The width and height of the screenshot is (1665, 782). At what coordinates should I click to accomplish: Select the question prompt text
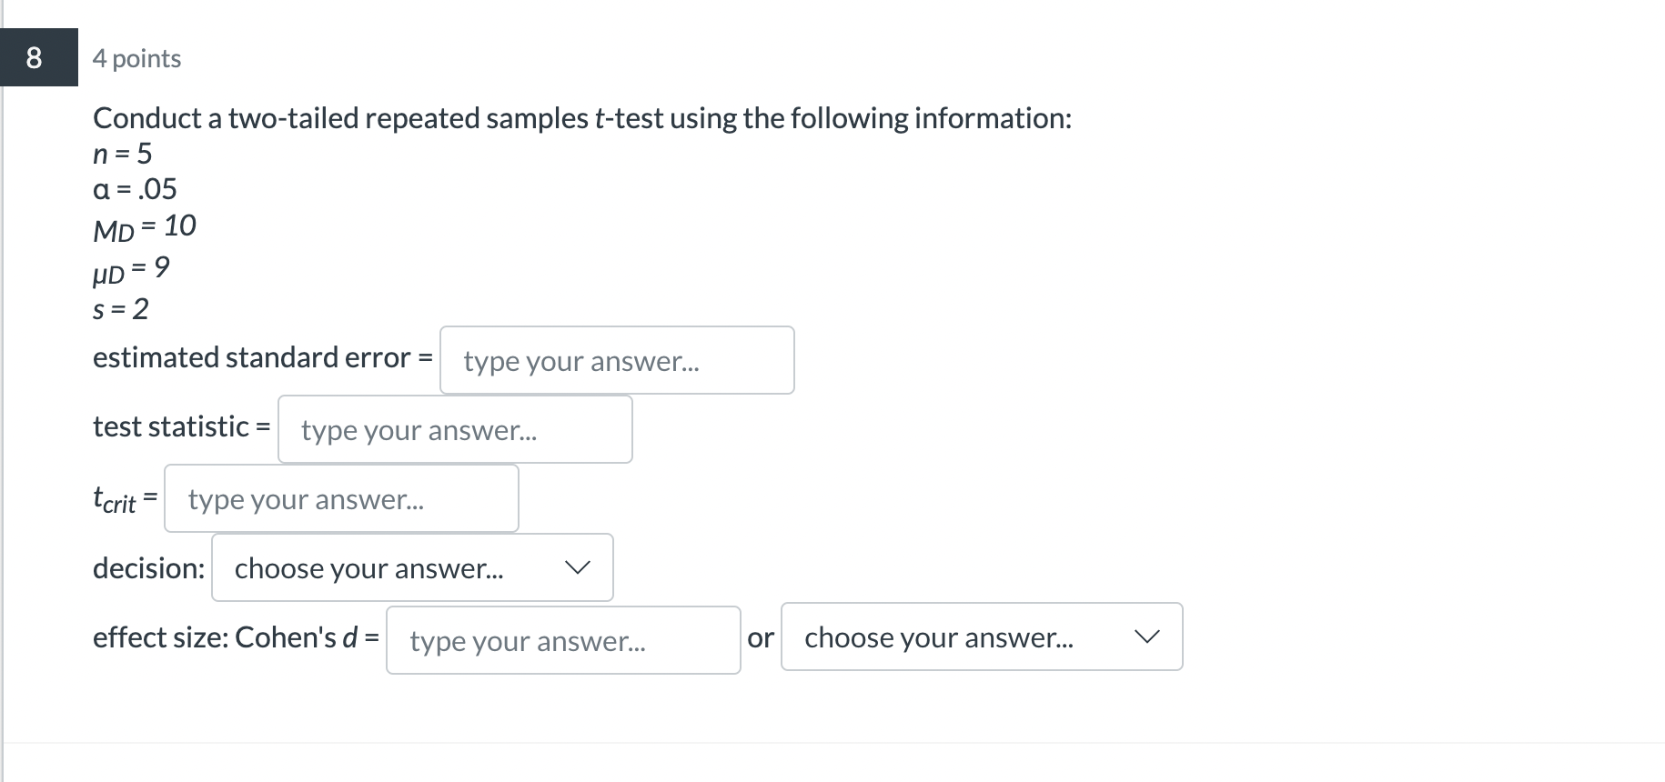pyautogui.click(x=582, y=117)
